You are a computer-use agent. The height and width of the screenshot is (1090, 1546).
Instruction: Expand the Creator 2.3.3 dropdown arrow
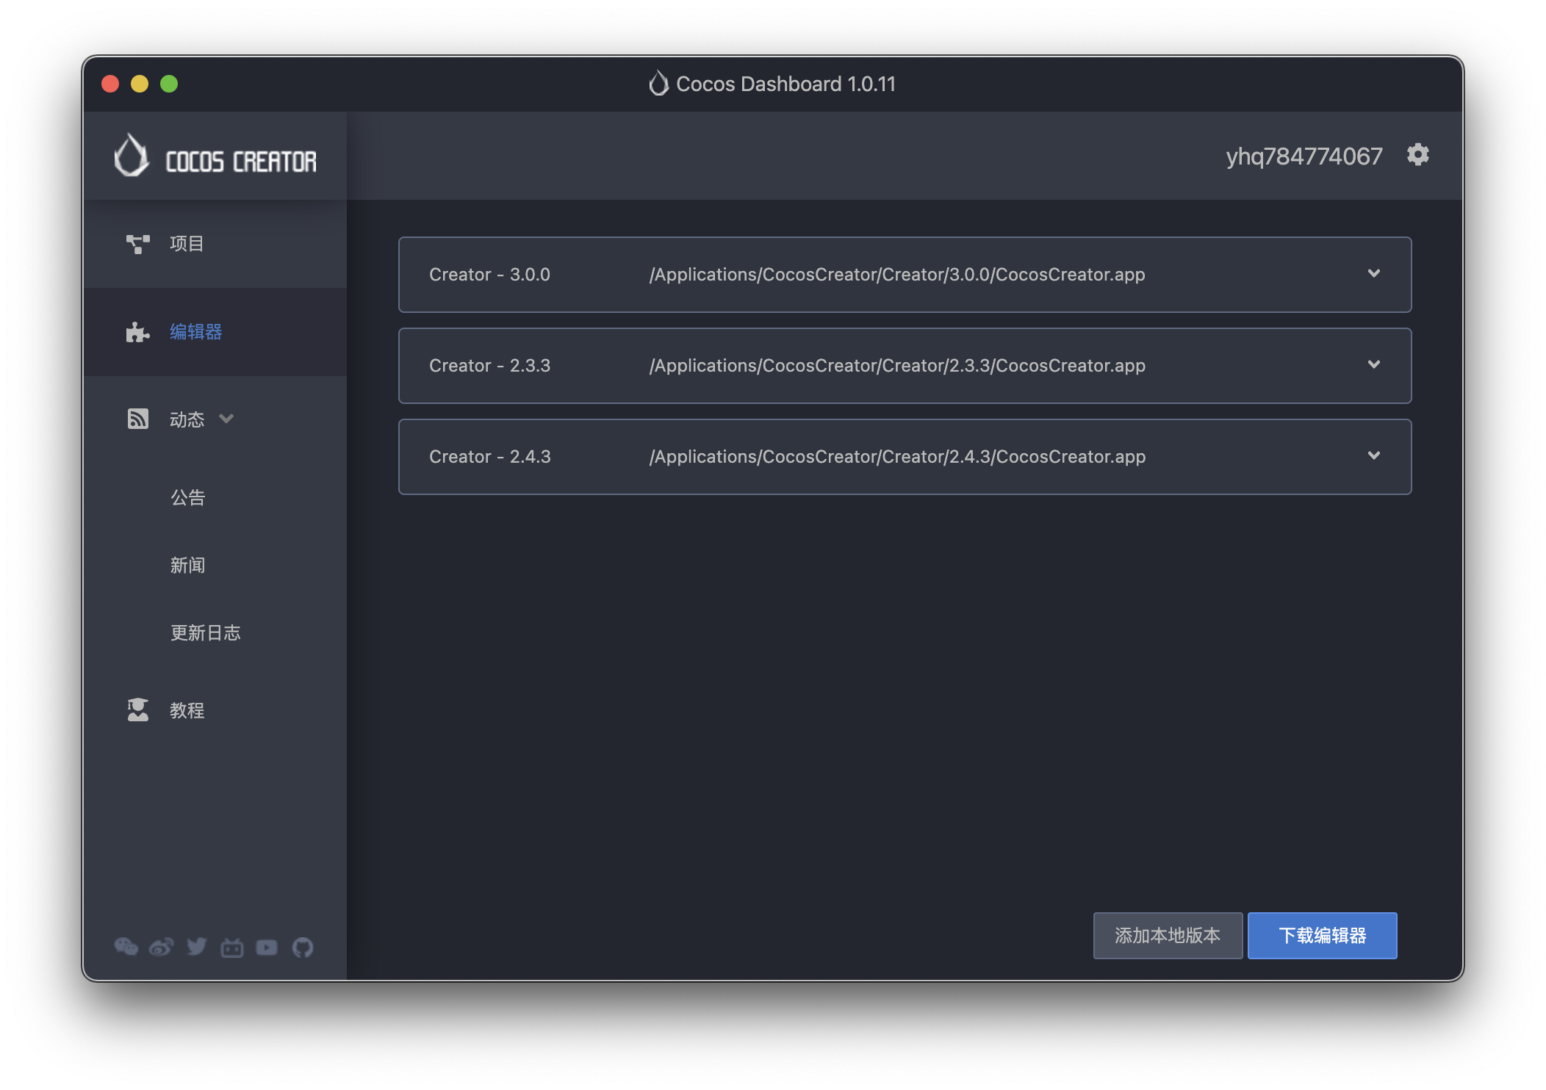(x=1373, y=364)
